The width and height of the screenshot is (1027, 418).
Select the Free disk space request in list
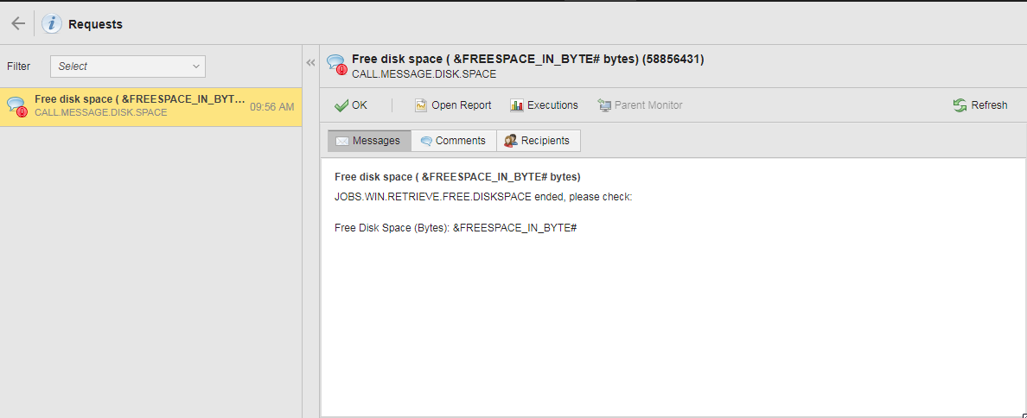click(150, 106)
